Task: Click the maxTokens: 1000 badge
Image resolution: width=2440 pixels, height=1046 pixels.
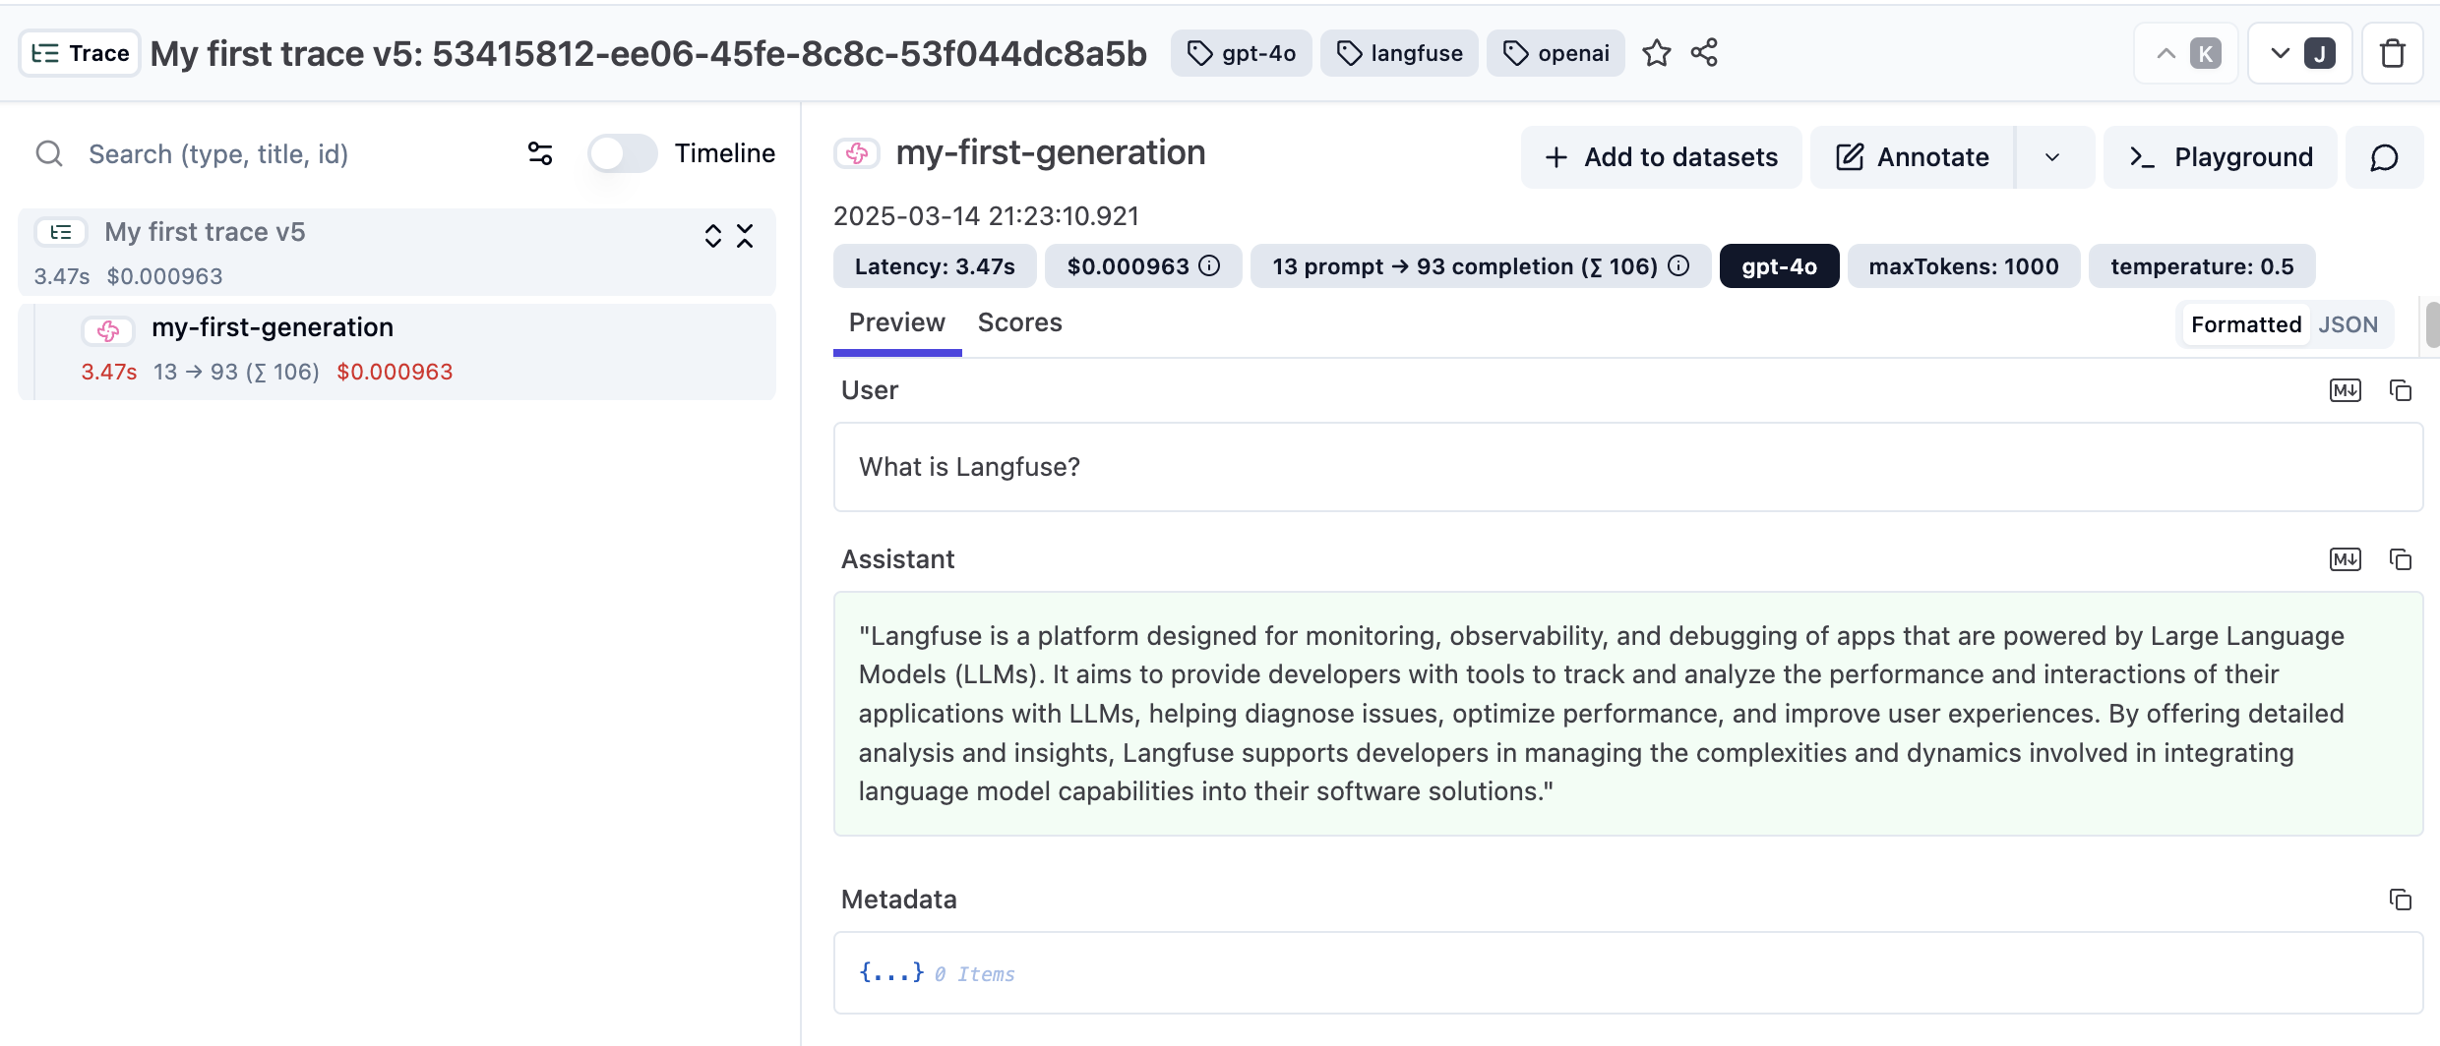Action: click(1964, 266)
